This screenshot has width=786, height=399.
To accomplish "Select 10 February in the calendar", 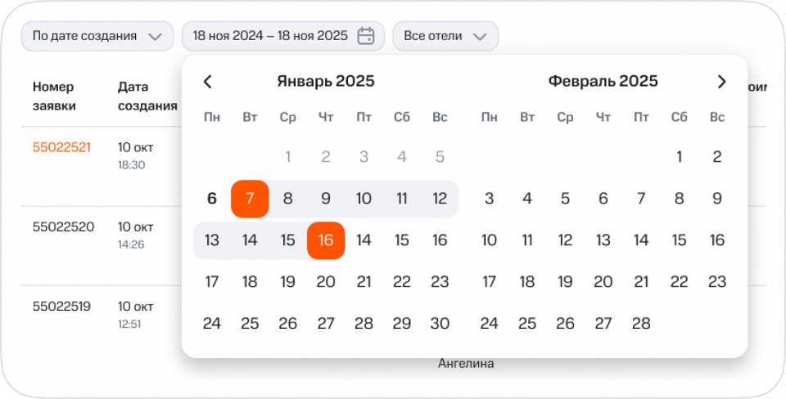I will tap(490, 240).
